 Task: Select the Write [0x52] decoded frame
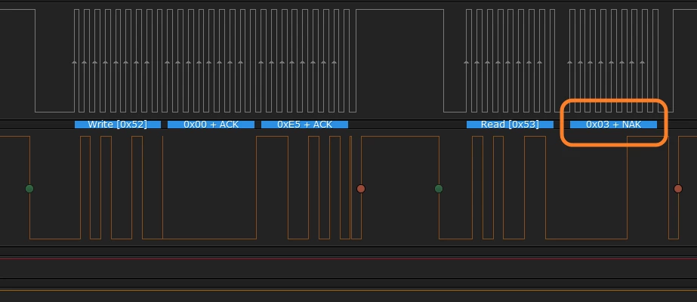tap(117, 125)
